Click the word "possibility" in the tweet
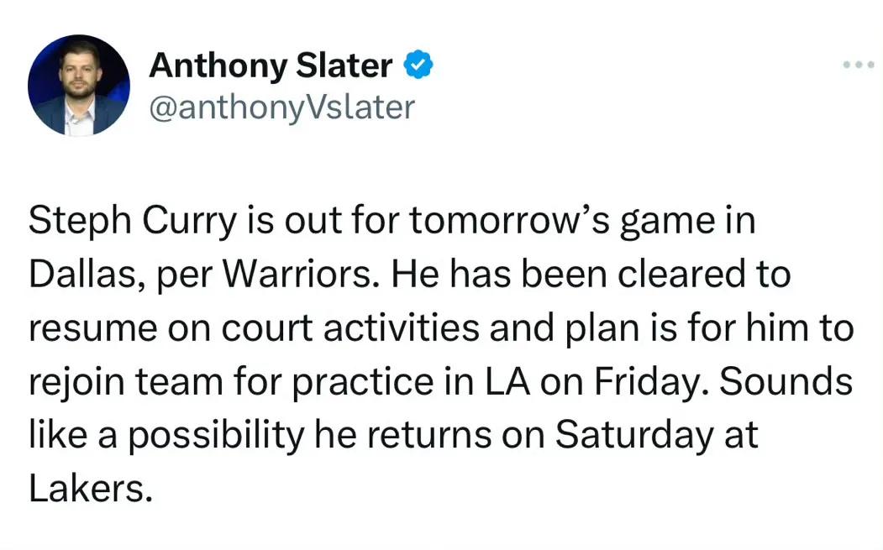Viewport: 883px width, 550px height. pyautogui.click(x=217, y=435)
